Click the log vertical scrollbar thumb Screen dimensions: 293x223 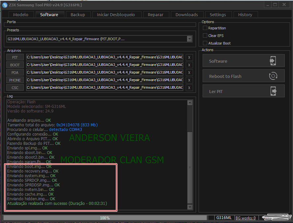pyautogui.click(x=190, y=168)
